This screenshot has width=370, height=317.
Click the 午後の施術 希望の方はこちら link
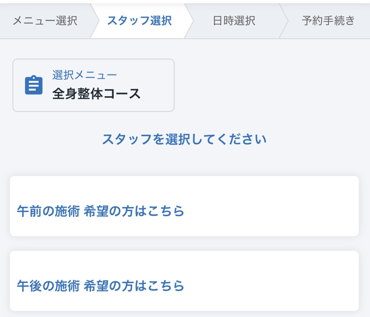click(x=100, y=286)
